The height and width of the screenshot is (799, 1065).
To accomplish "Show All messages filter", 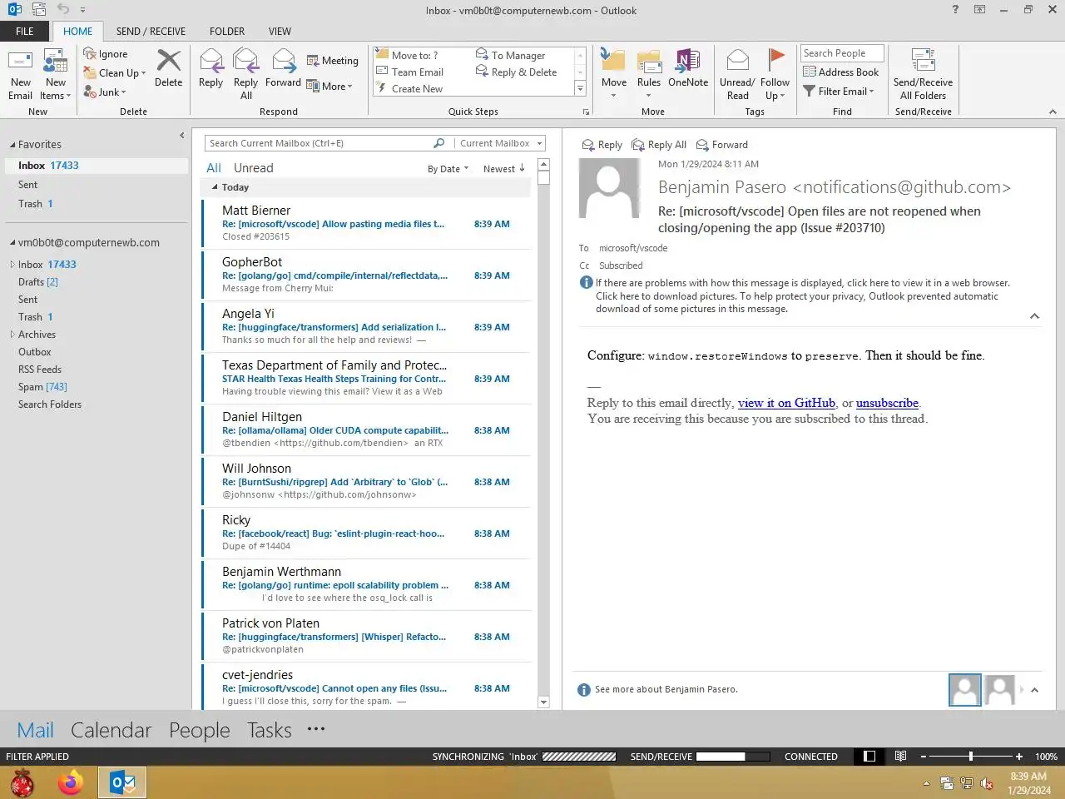I will (x=214, y=168).
